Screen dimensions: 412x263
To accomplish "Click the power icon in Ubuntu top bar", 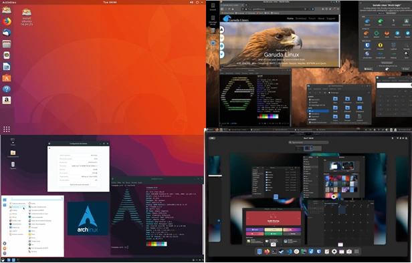I will (197, 2).
